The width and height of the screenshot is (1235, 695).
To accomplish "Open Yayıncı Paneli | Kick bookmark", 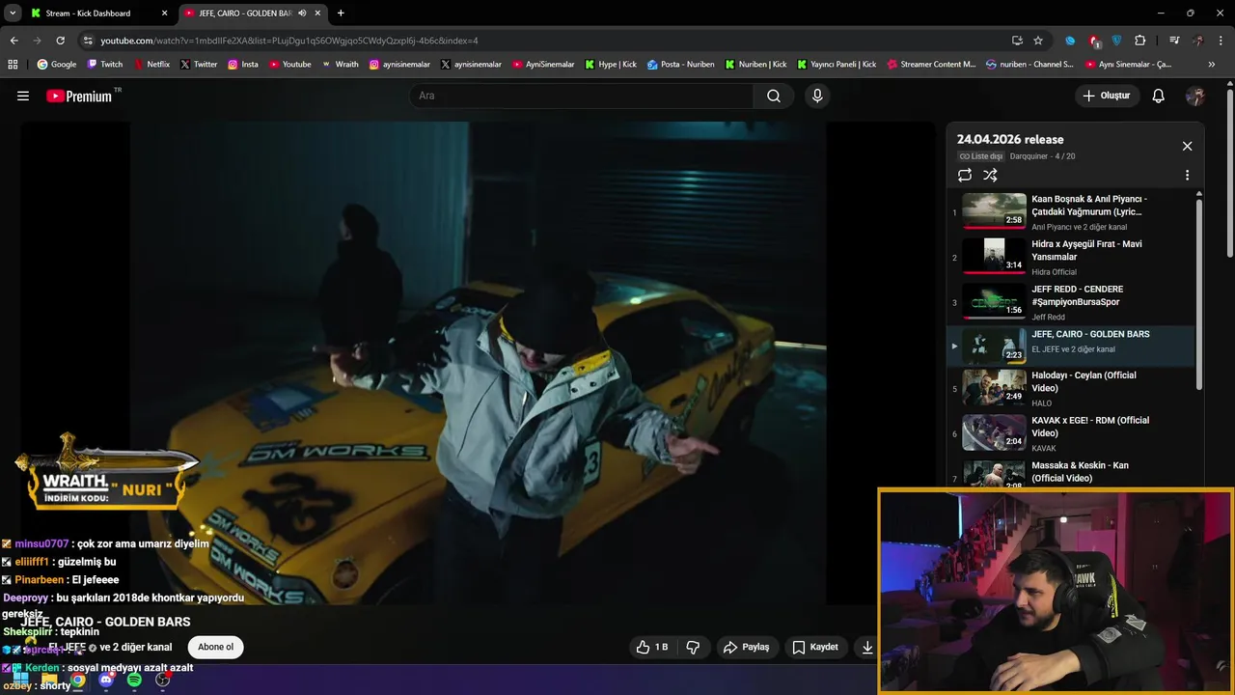I will tap(837, 65).
